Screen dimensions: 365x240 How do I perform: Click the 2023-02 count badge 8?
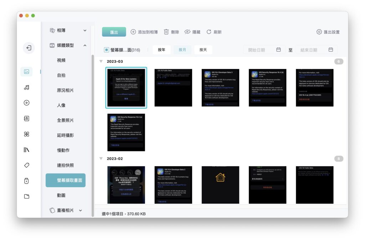click(339, 158)
